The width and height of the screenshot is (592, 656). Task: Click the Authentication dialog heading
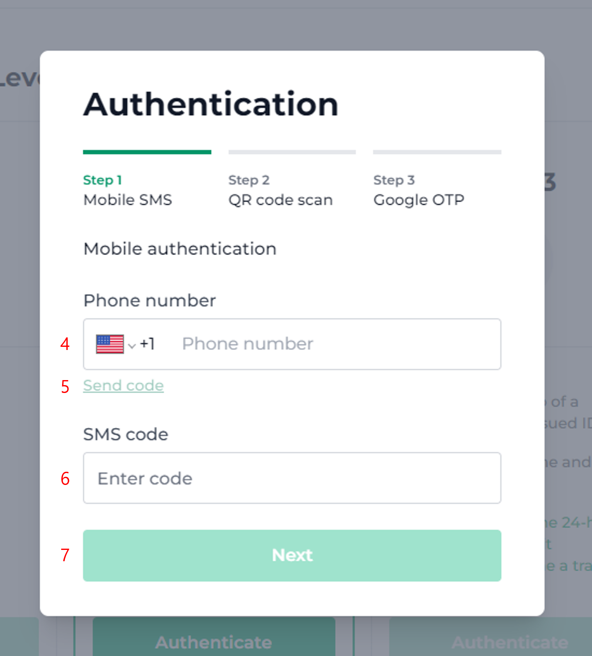click(211, 105)
